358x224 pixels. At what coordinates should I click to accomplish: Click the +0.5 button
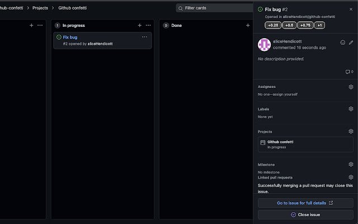(x=289, y=25)
